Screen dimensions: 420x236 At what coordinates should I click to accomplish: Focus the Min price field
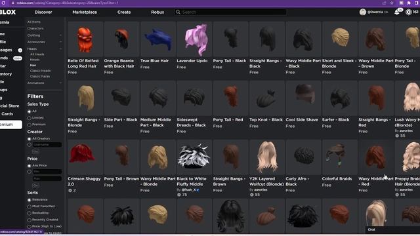47,172
